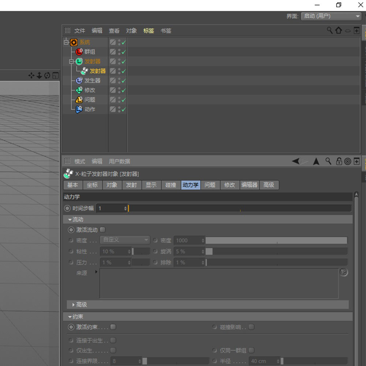Image resolution: width=366 pixels, height=366 pixels.
Task: Click the viewport toggle layout icon
Action: coord(56,75)
